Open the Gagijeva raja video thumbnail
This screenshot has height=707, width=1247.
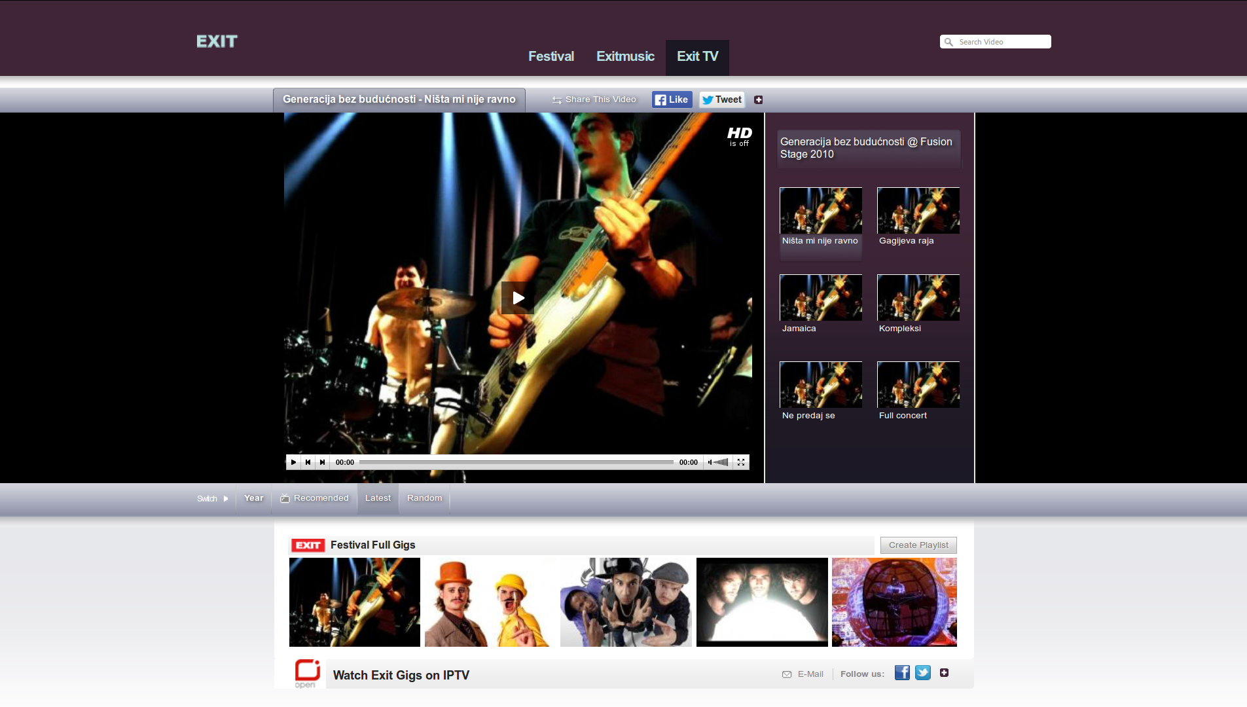point(918,210)
